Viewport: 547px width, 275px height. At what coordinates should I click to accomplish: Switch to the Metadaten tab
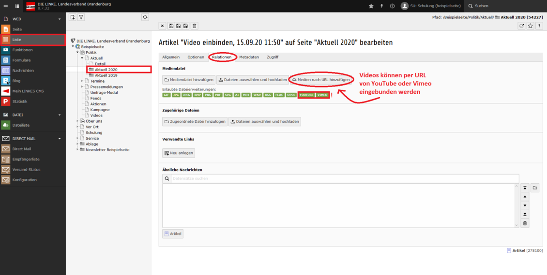click(x=249, y=57)
